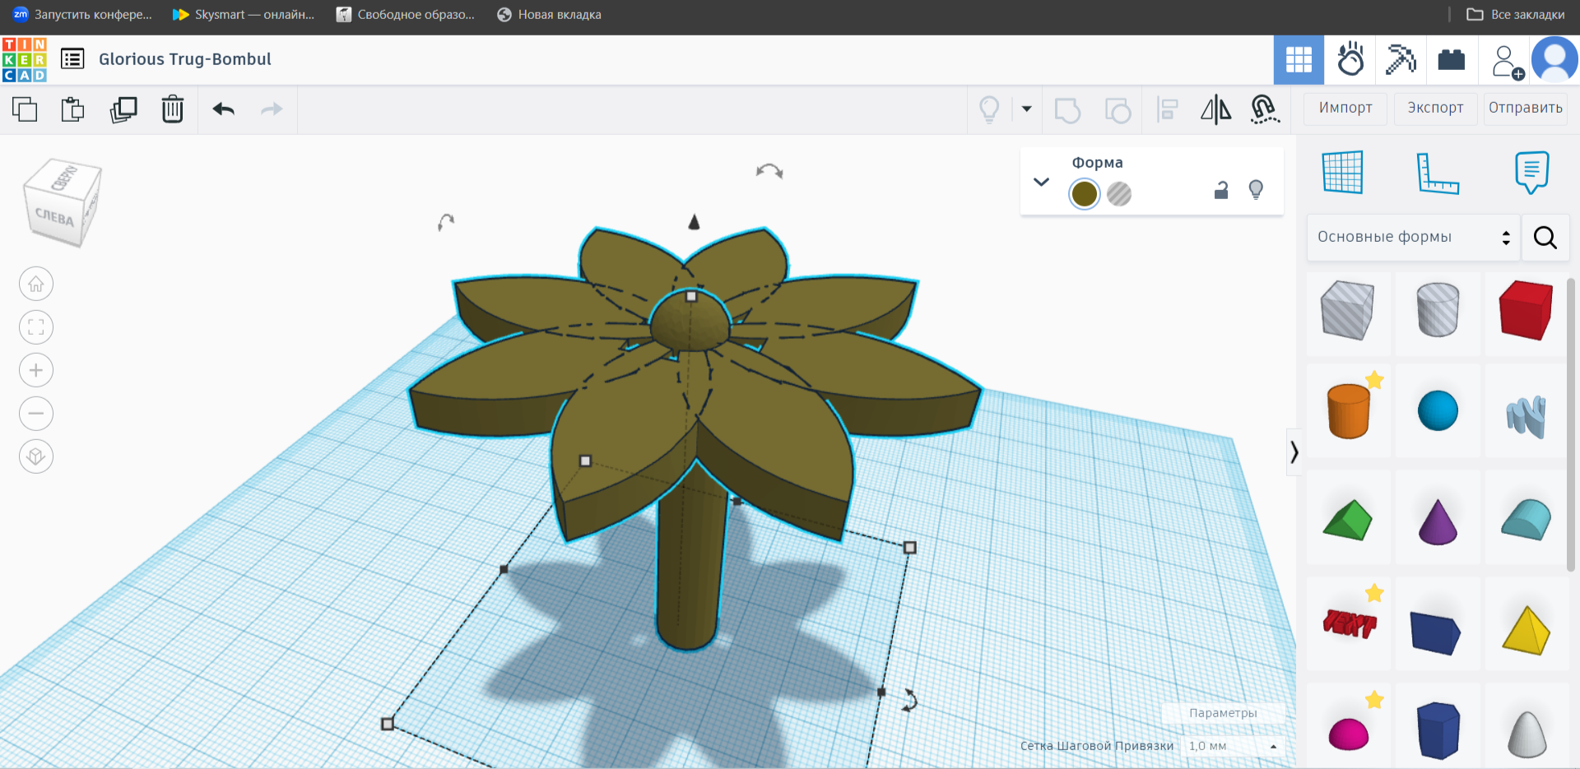Invite collaborators with add-person icon

(1507, 62)
